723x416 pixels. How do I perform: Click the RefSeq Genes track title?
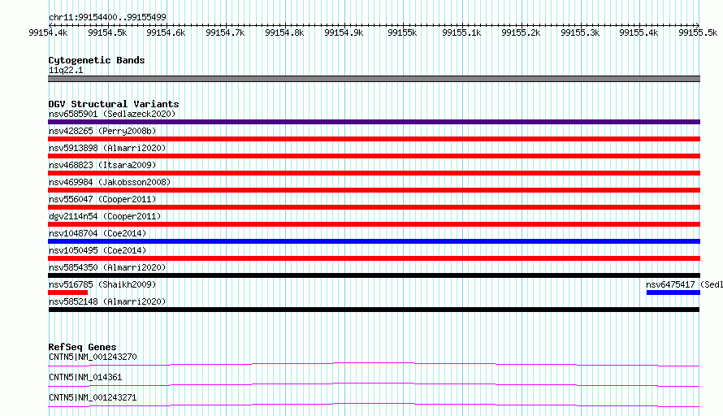(x=82, y=347)
